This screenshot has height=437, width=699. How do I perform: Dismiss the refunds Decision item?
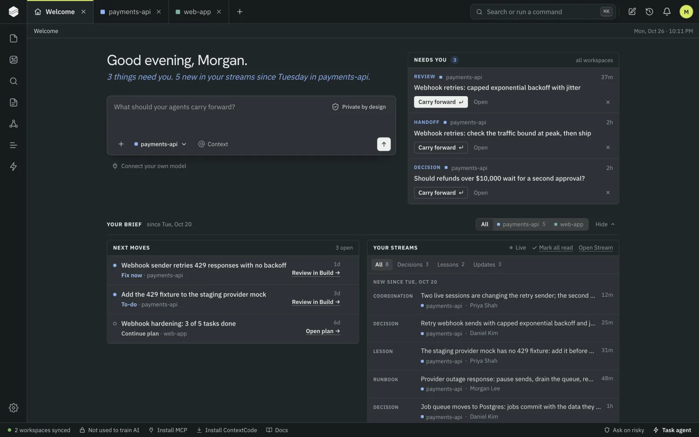(608, 193)
